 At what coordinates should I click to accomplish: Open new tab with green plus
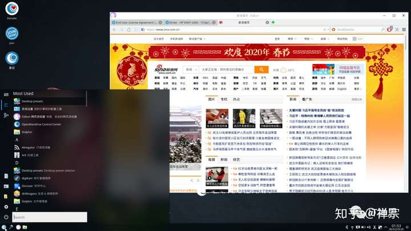273,22
